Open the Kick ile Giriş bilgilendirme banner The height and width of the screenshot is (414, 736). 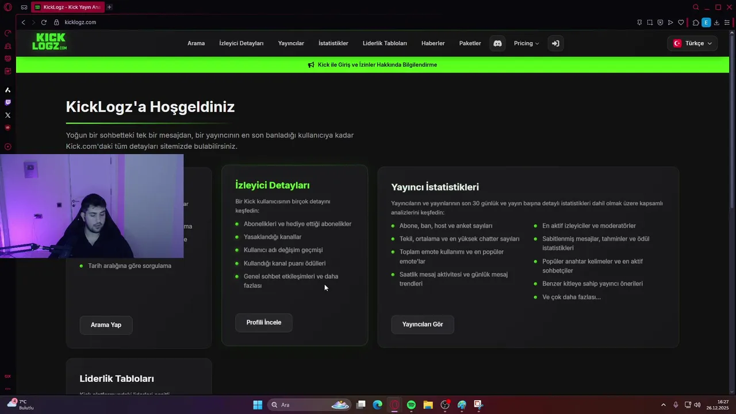point(373,65)
